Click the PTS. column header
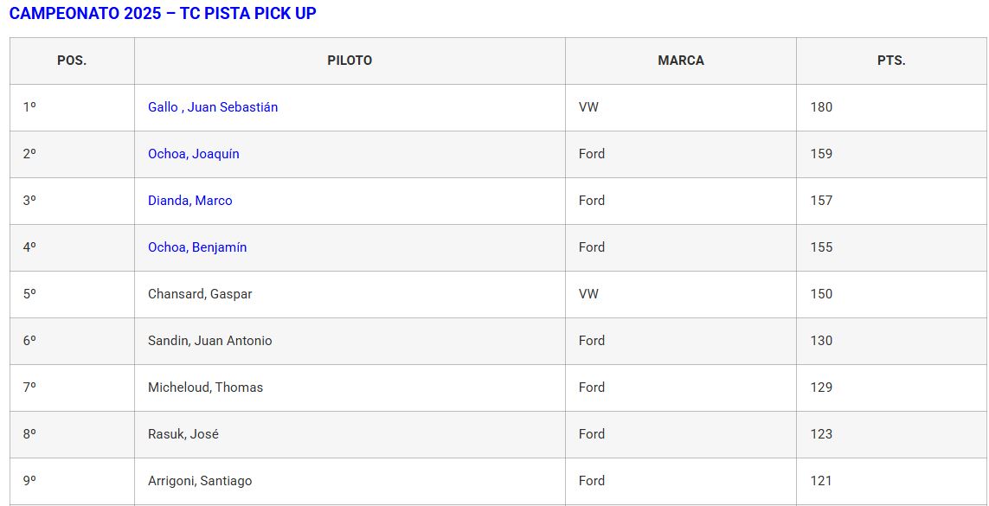 pyautogui.click(x=891, y=61)
